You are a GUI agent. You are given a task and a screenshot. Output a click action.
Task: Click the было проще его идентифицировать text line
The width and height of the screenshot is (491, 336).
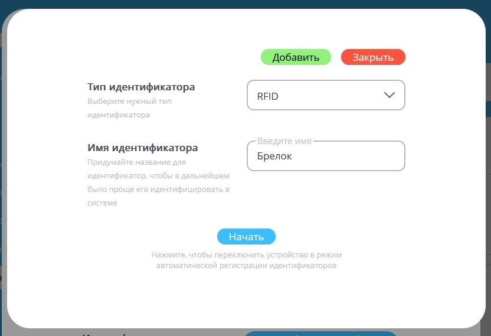tap(158, 190)
